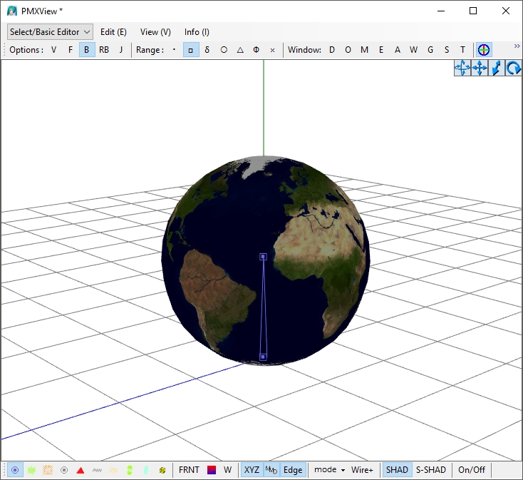
Task: Click the diagonal arrow zoom view icon
Action: click(497, 68)
